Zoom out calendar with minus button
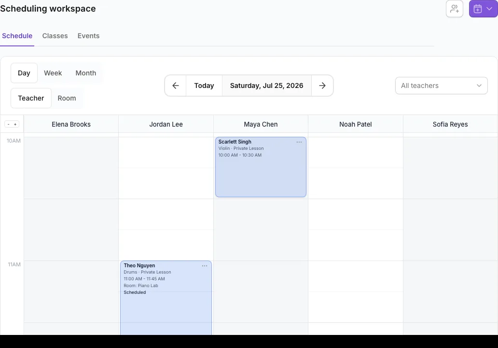 [9, 124]
